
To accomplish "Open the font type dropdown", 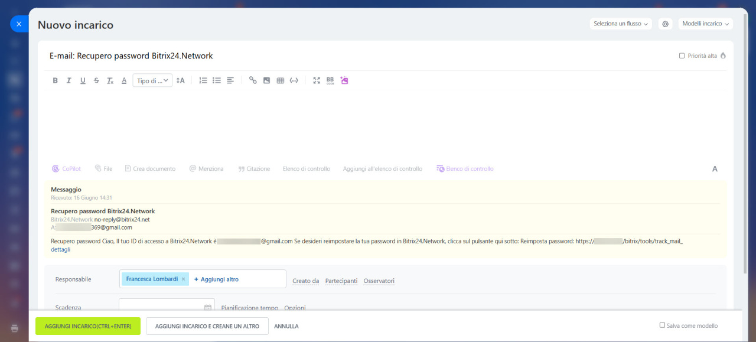I will 152,80.
